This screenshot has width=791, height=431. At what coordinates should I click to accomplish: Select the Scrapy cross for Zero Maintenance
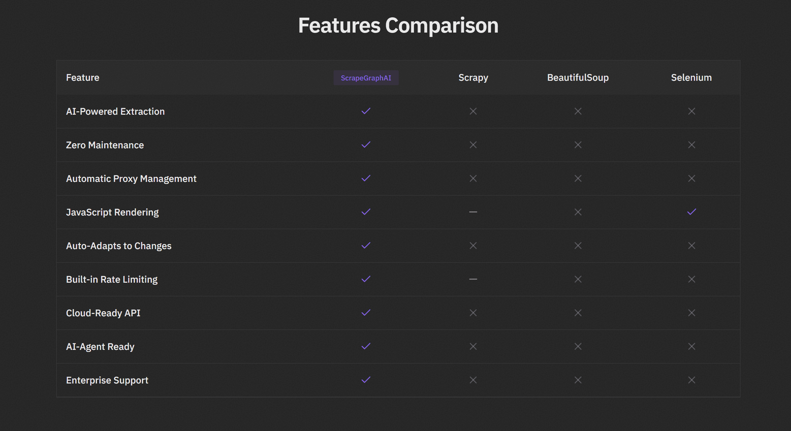[x=473, y=145]
